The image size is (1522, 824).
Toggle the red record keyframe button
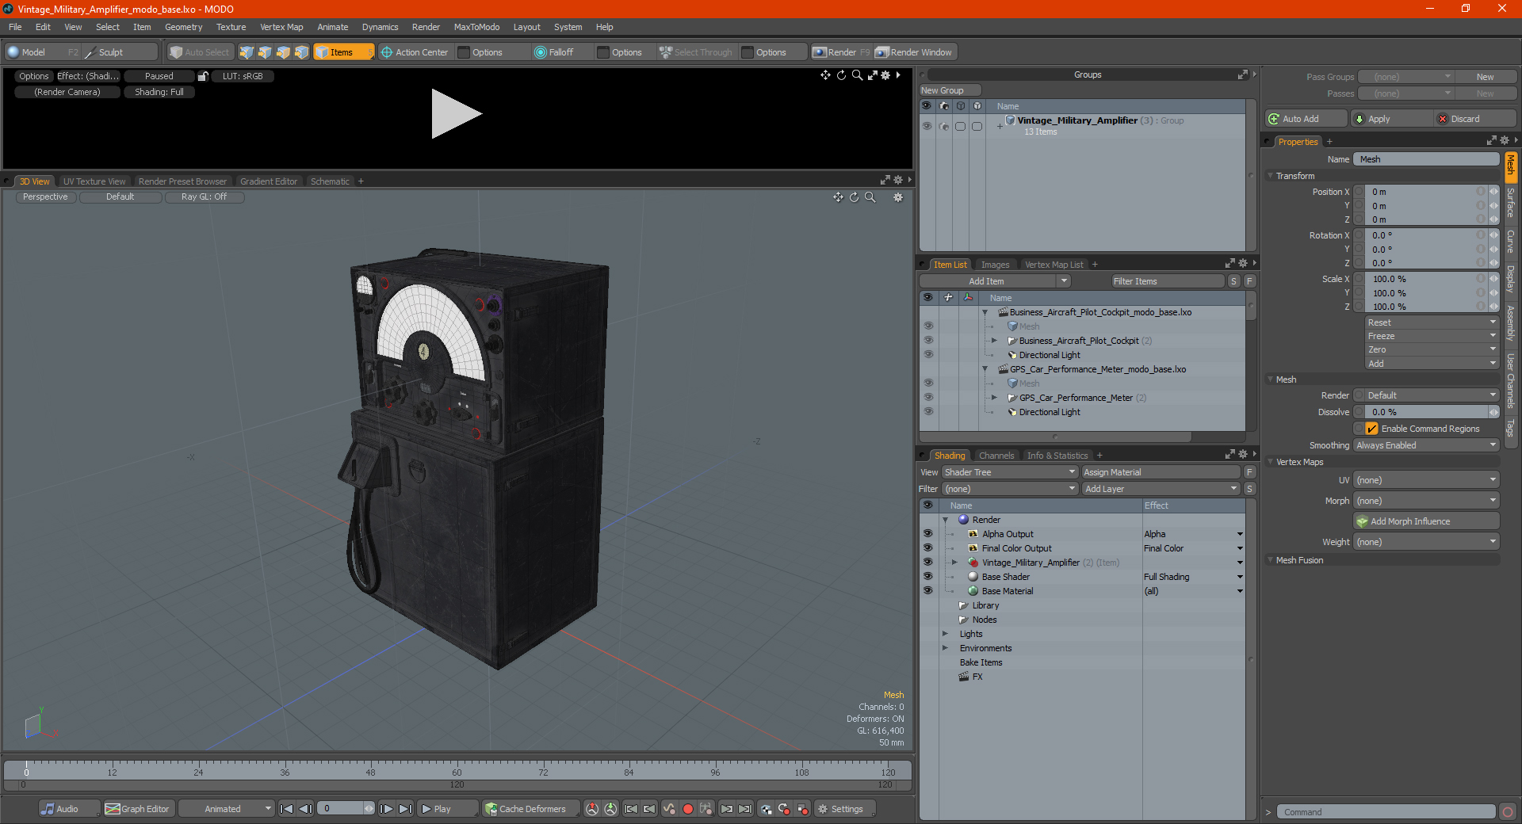coord(688,809)
